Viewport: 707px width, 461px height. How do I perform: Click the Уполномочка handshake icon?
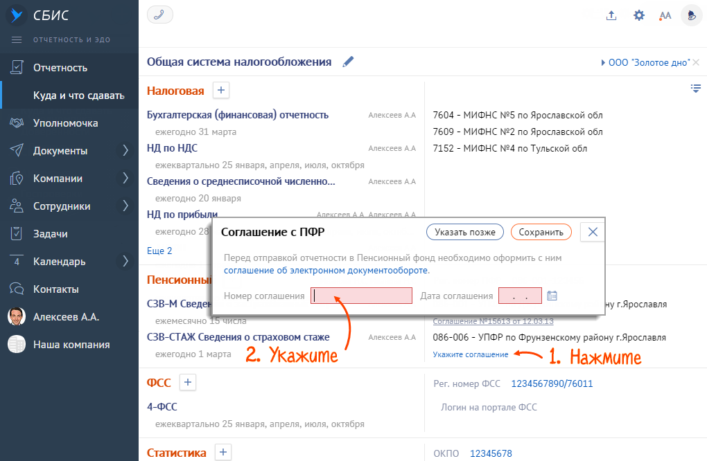(17, 123)
